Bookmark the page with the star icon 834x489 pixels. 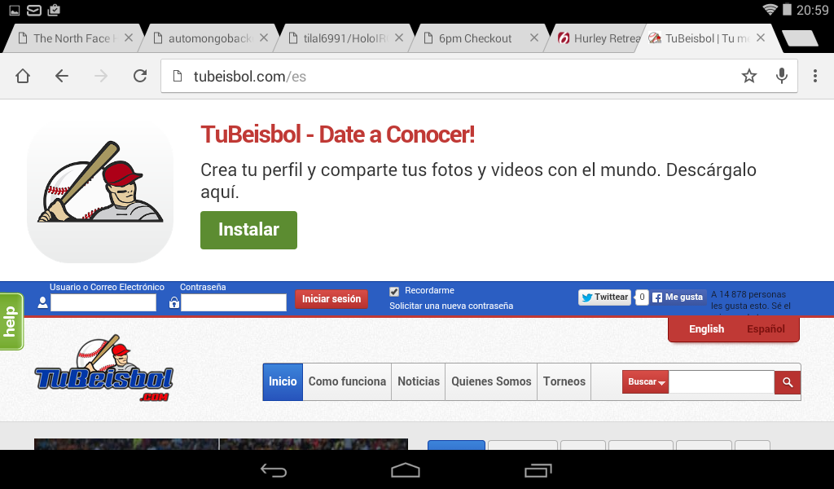coord(748,76)
